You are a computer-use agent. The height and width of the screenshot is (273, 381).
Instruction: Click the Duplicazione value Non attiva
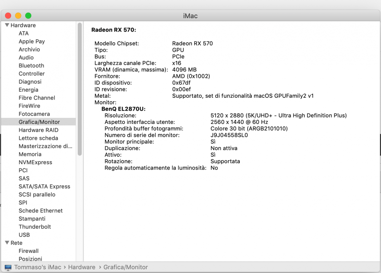[224, 148]
